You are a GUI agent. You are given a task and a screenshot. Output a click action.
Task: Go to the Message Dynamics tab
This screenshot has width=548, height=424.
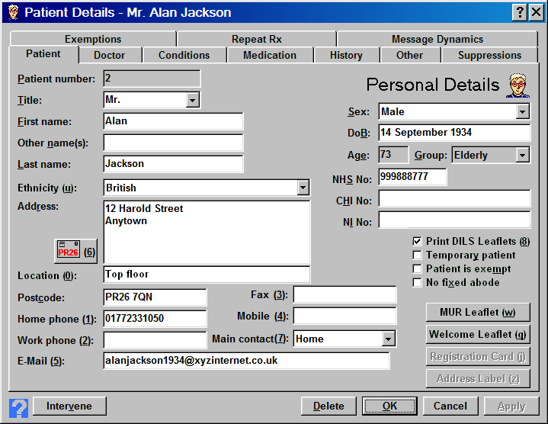click(437, 39)
